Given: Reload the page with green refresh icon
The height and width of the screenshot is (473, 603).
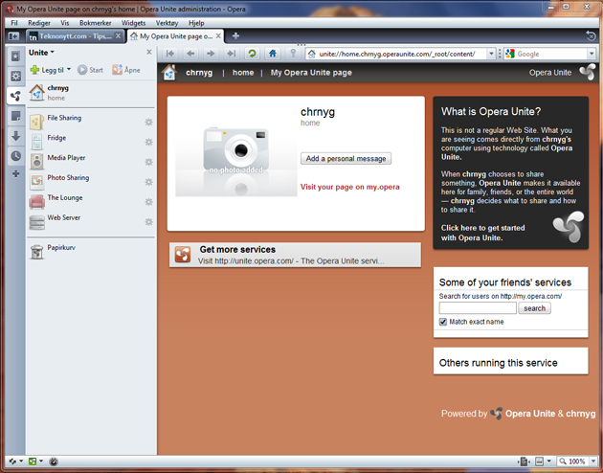Looking at the screenshot, I should [252, 54].
